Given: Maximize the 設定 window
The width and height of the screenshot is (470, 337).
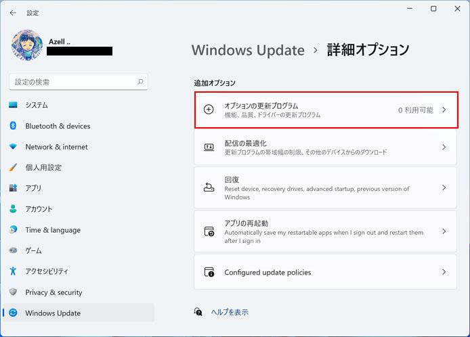Looking at the screenshot, I should (x=433, y=8).
